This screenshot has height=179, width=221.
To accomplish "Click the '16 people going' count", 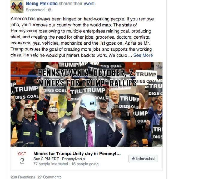I will [x=85, y=164].
